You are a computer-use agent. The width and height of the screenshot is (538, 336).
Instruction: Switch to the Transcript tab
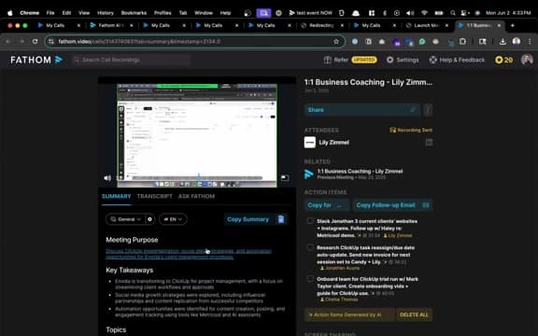[155, 196]
